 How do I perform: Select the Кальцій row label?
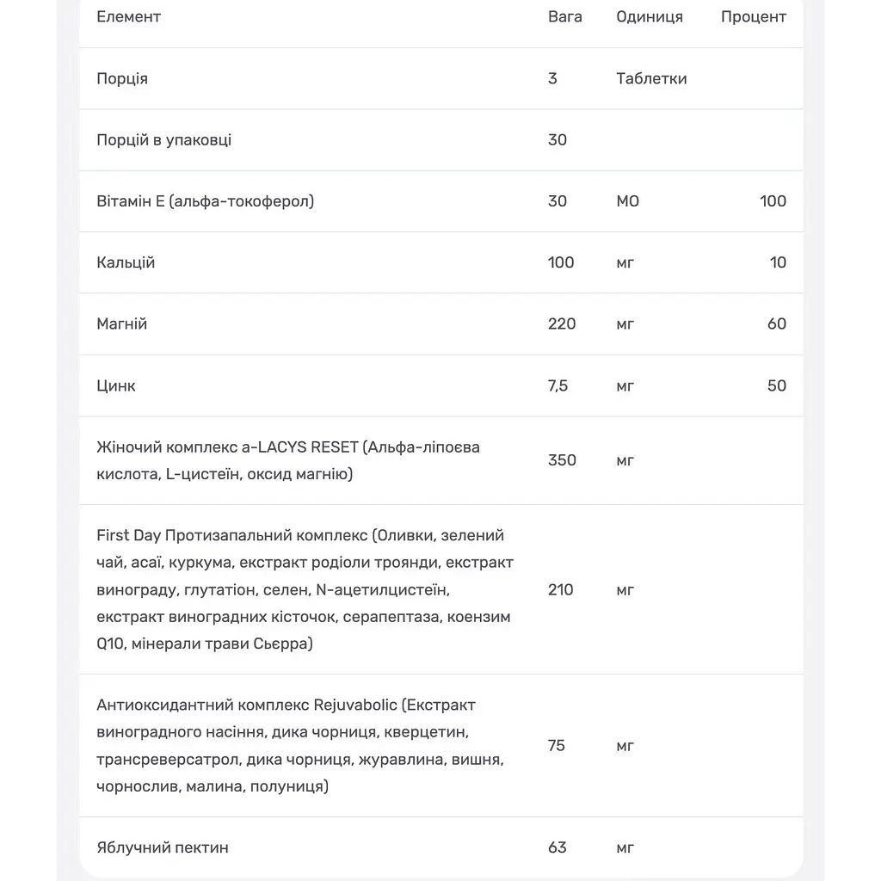tap(126, 262)
